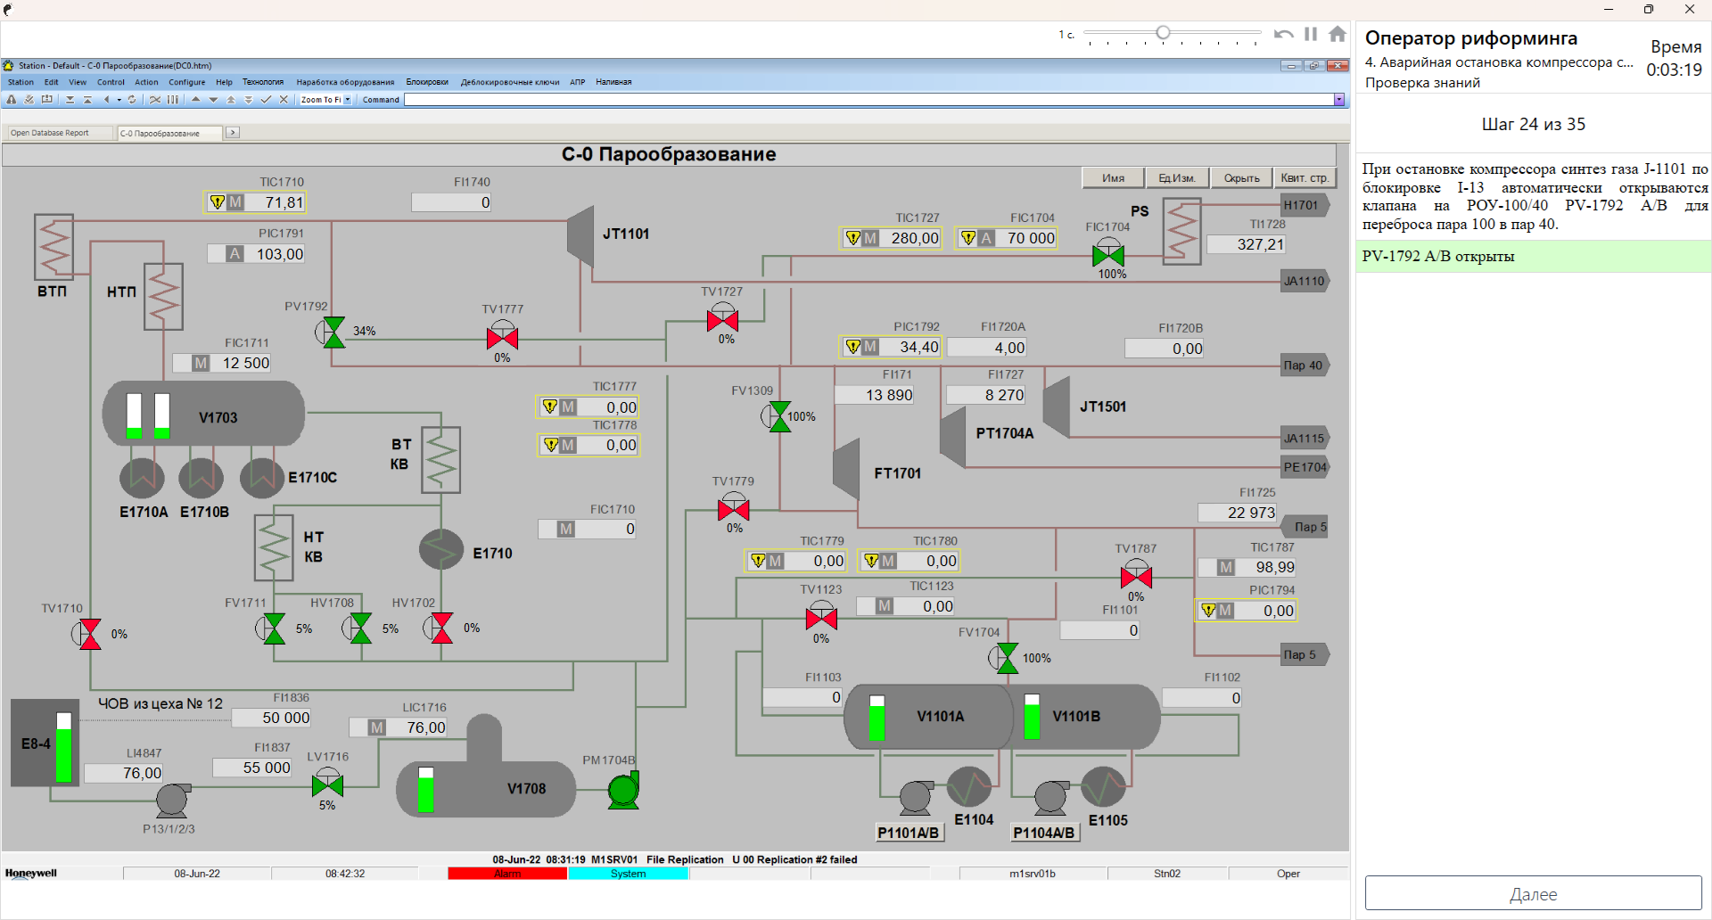The width and height of the screenshot is (1712, 920).
Task: Go to the H1701 navigation arrow
Action: click(x=1305, y=205)
